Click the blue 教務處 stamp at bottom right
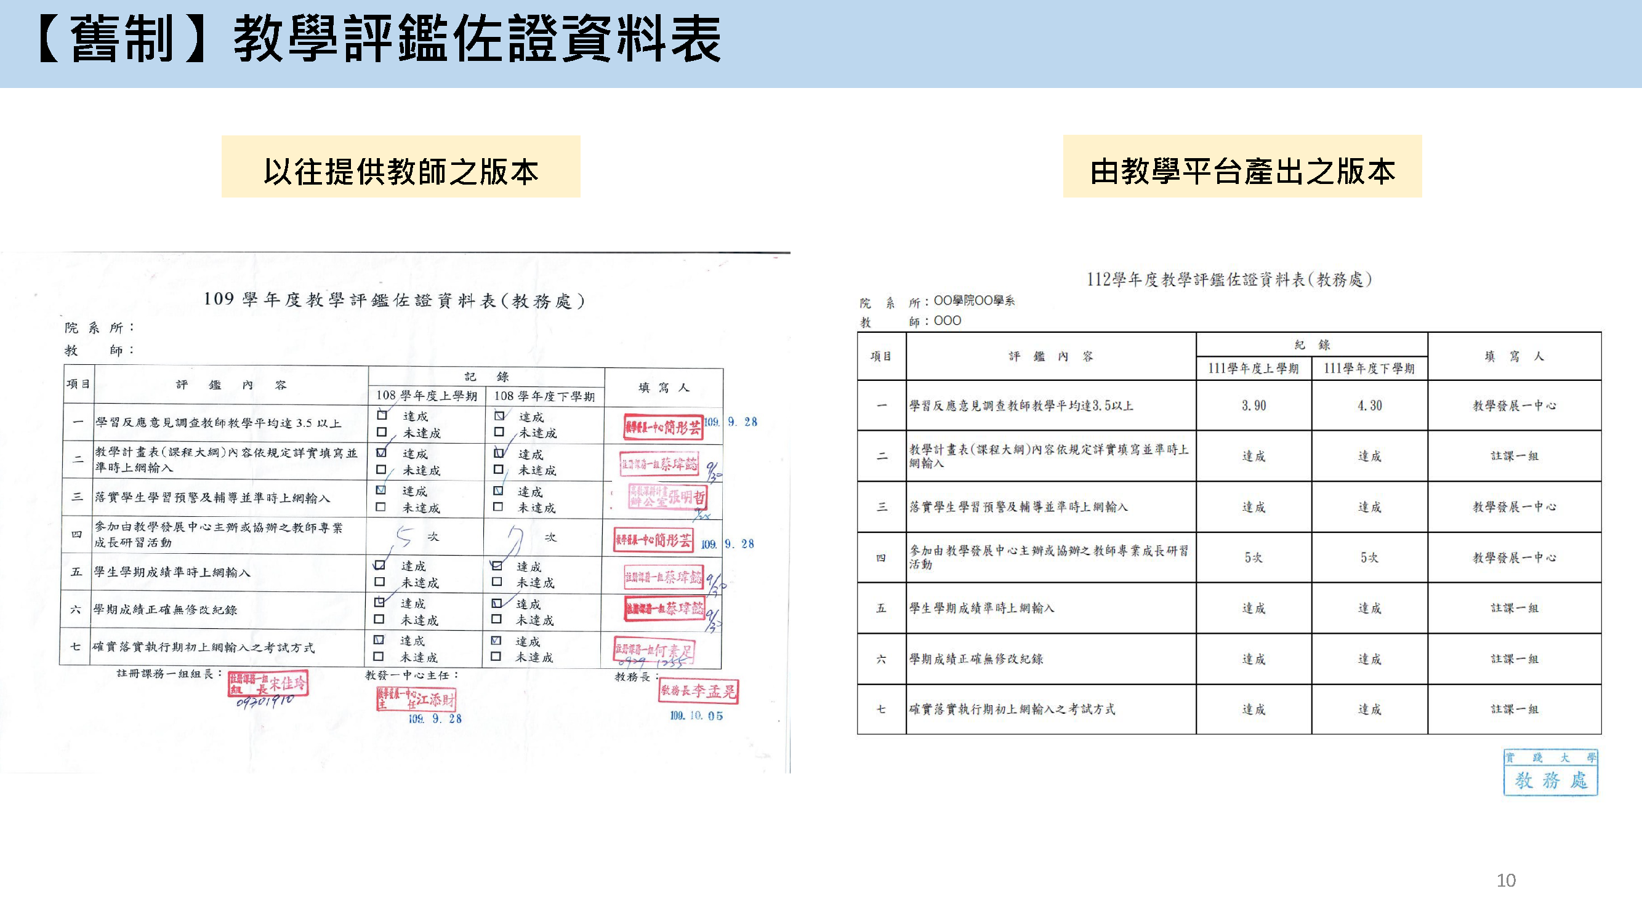Screen dimensions: 1642x923 [1550, 773]
